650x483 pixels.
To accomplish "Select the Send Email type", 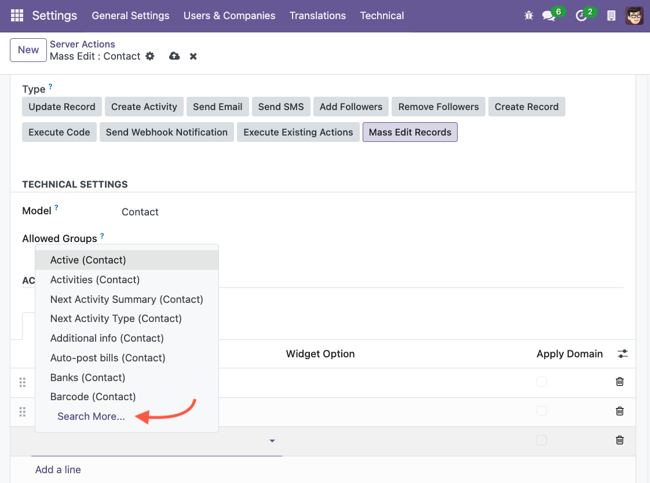I will (x=218, y=107).
